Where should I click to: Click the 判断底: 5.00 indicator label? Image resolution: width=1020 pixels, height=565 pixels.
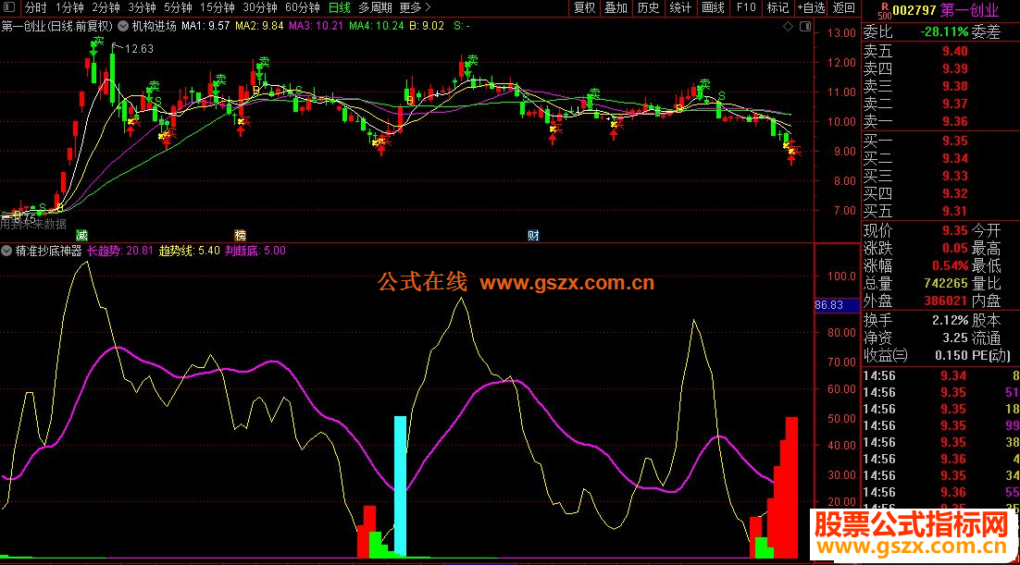pos(255,251)
